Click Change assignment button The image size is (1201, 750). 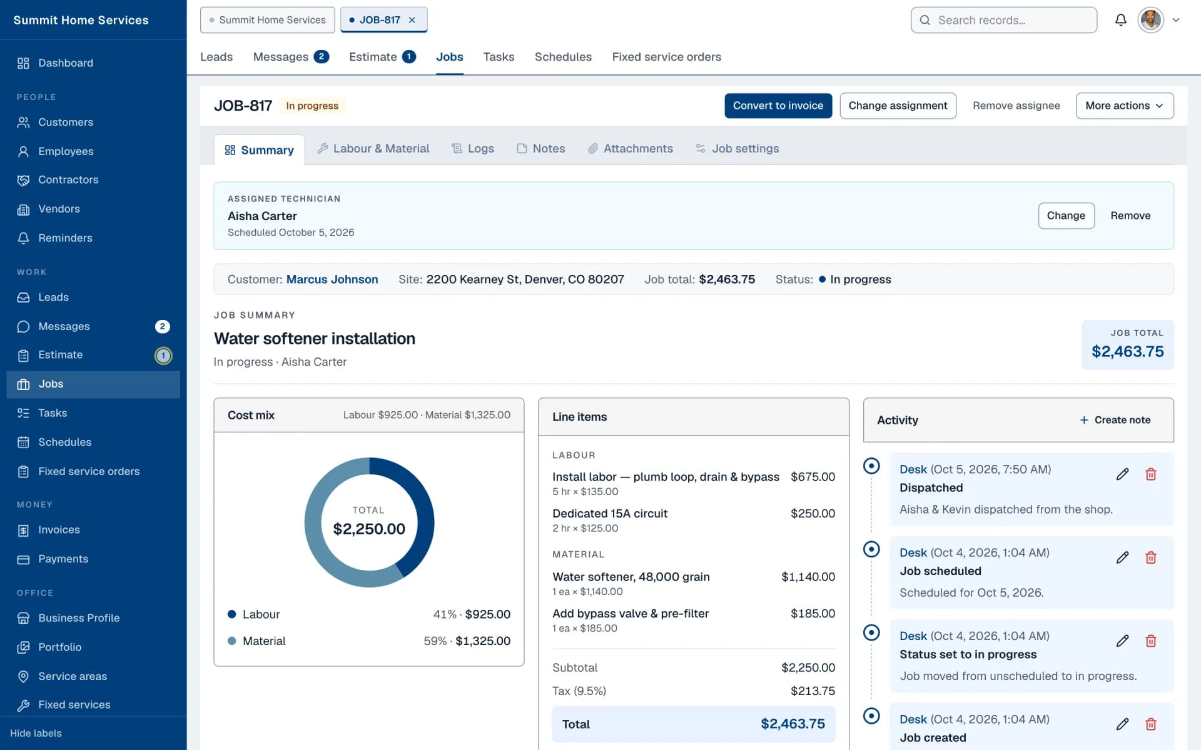coord(898,106)
